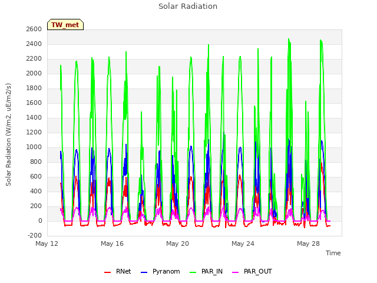Click the blue Pyranom legend color marker
The image size is (377, 283).
tap(144, 272)
